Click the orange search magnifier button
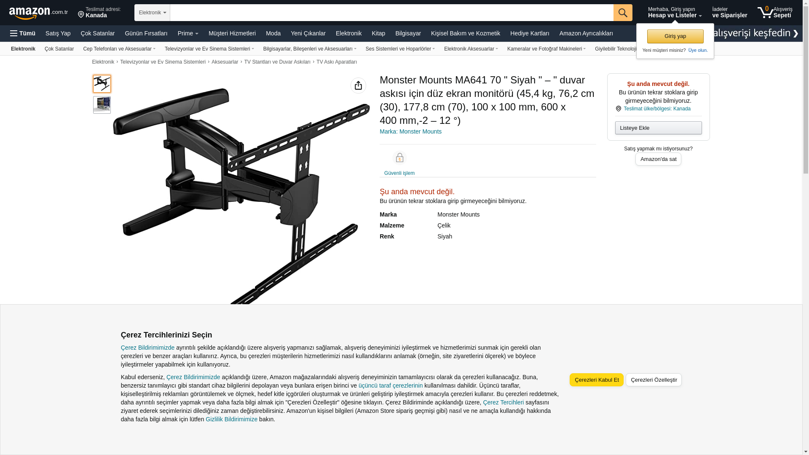 (x=623, y=13)
